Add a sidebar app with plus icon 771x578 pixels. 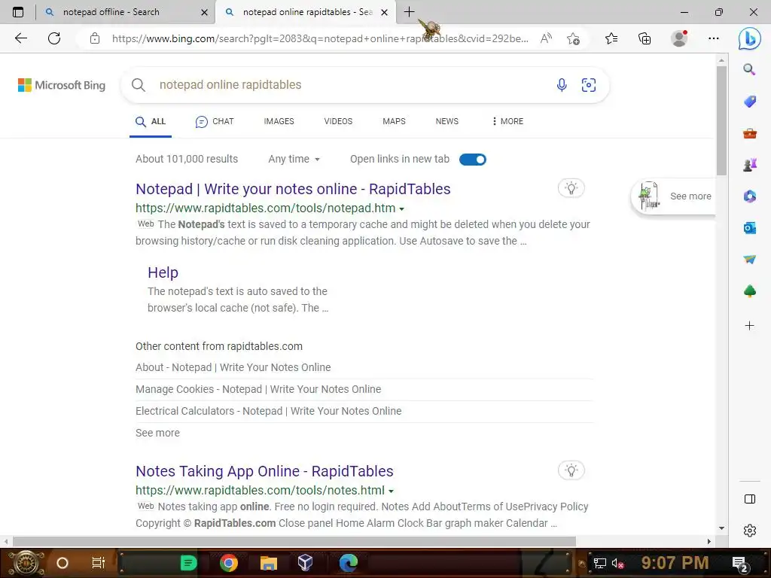point(749,325)
